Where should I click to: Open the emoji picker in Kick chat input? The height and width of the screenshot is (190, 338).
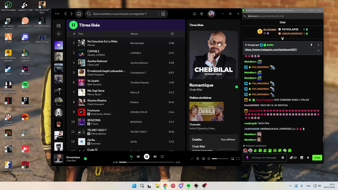click(283, 158)
